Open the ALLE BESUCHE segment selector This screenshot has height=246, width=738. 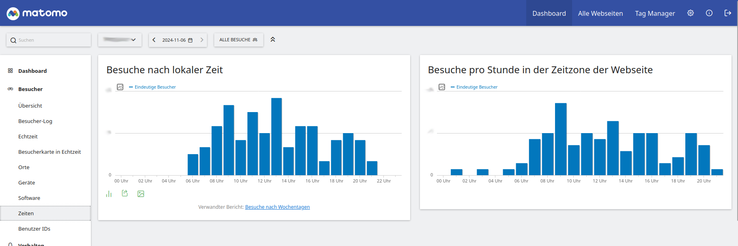[239, 40]
